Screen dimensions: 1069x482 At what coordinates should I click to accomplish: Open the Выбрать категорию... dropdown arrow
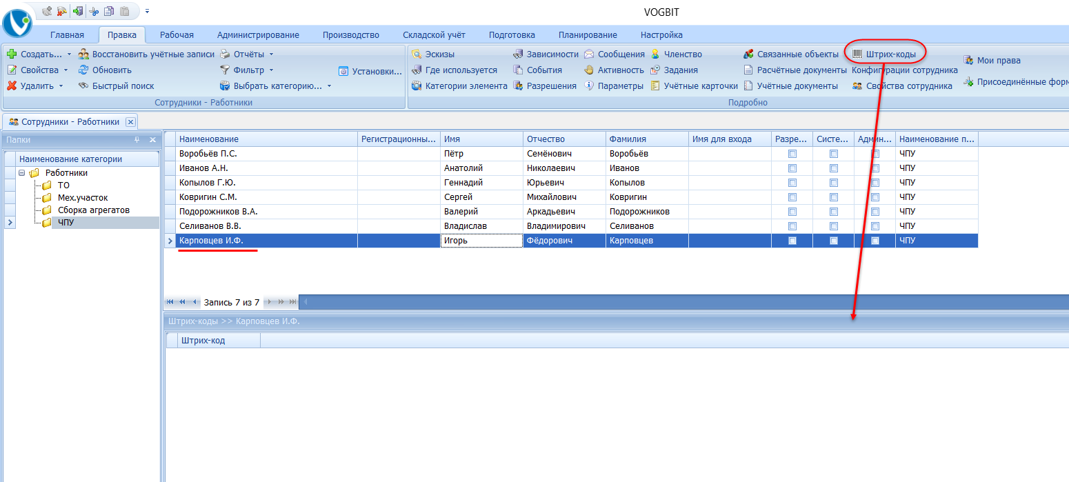[329, 86]
